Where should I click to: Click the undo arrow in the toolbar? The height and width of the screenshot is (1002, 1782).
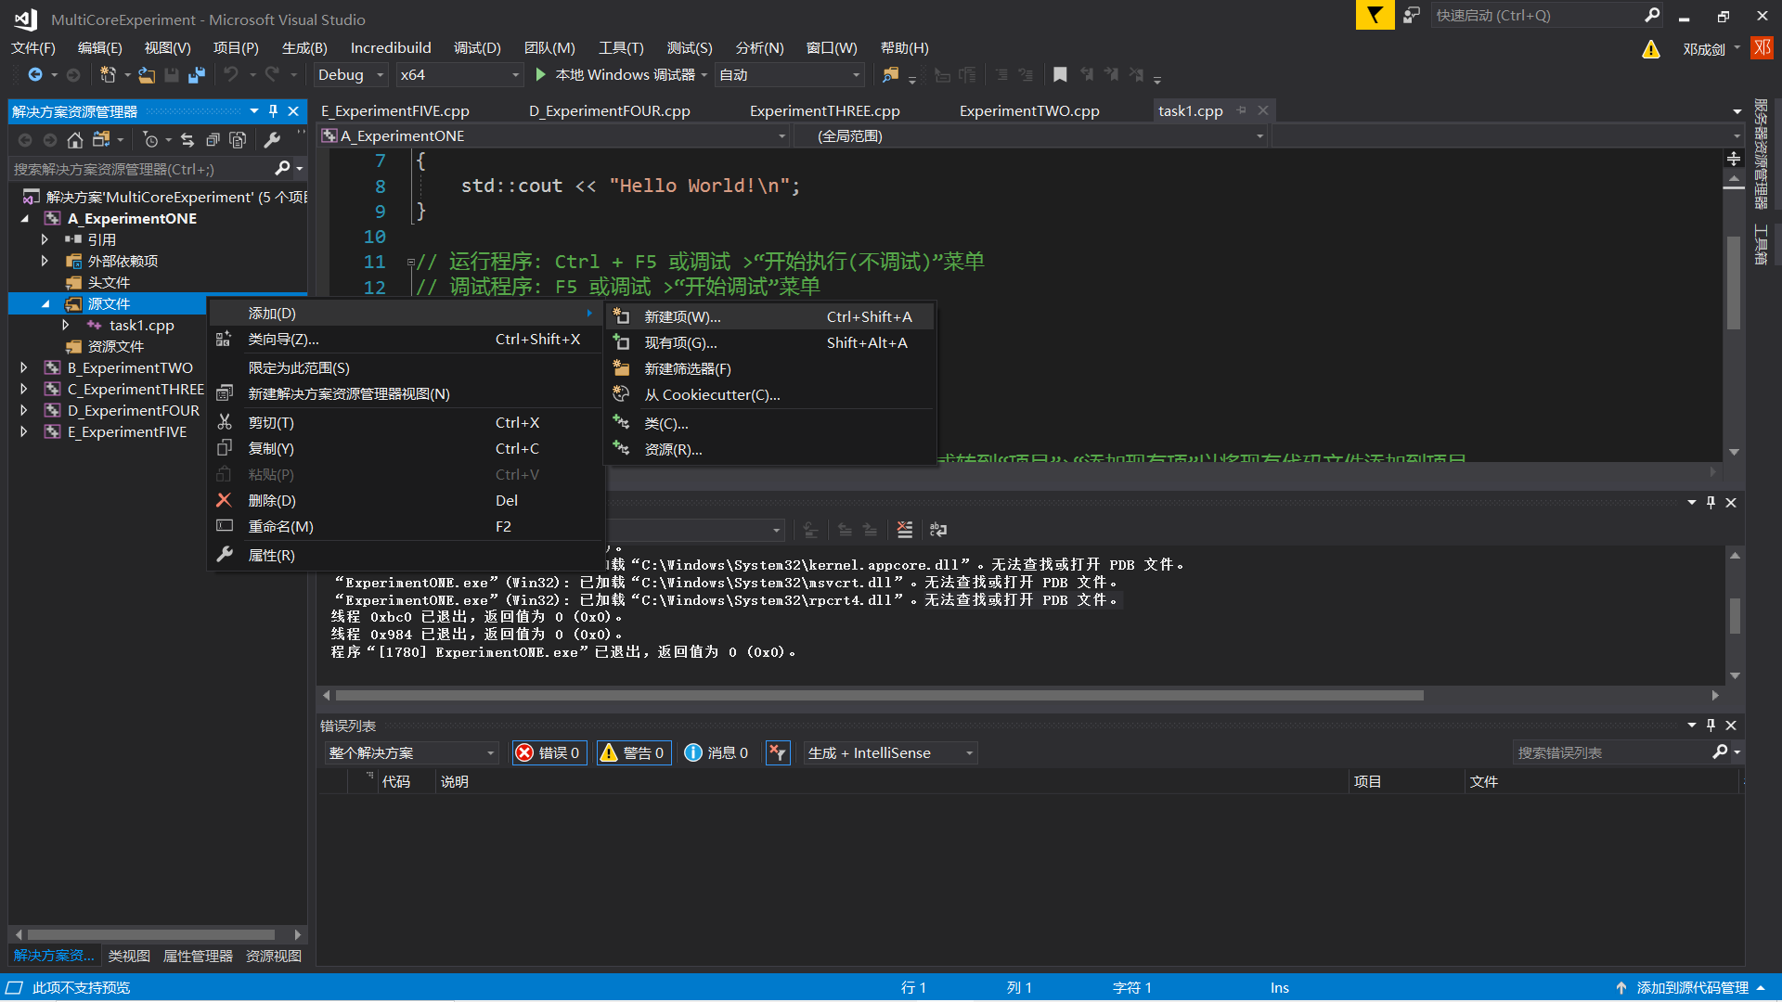click(231, 74)
